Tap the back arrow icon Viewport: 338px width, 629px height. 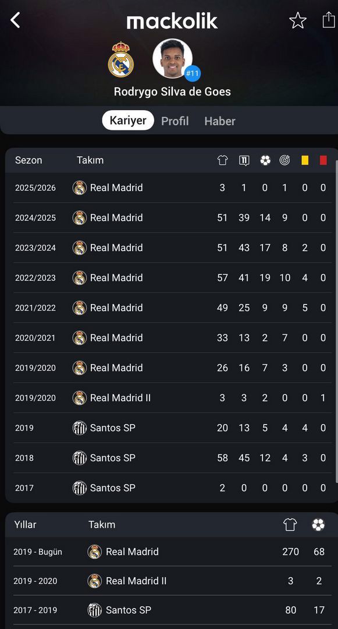point(15,20)
